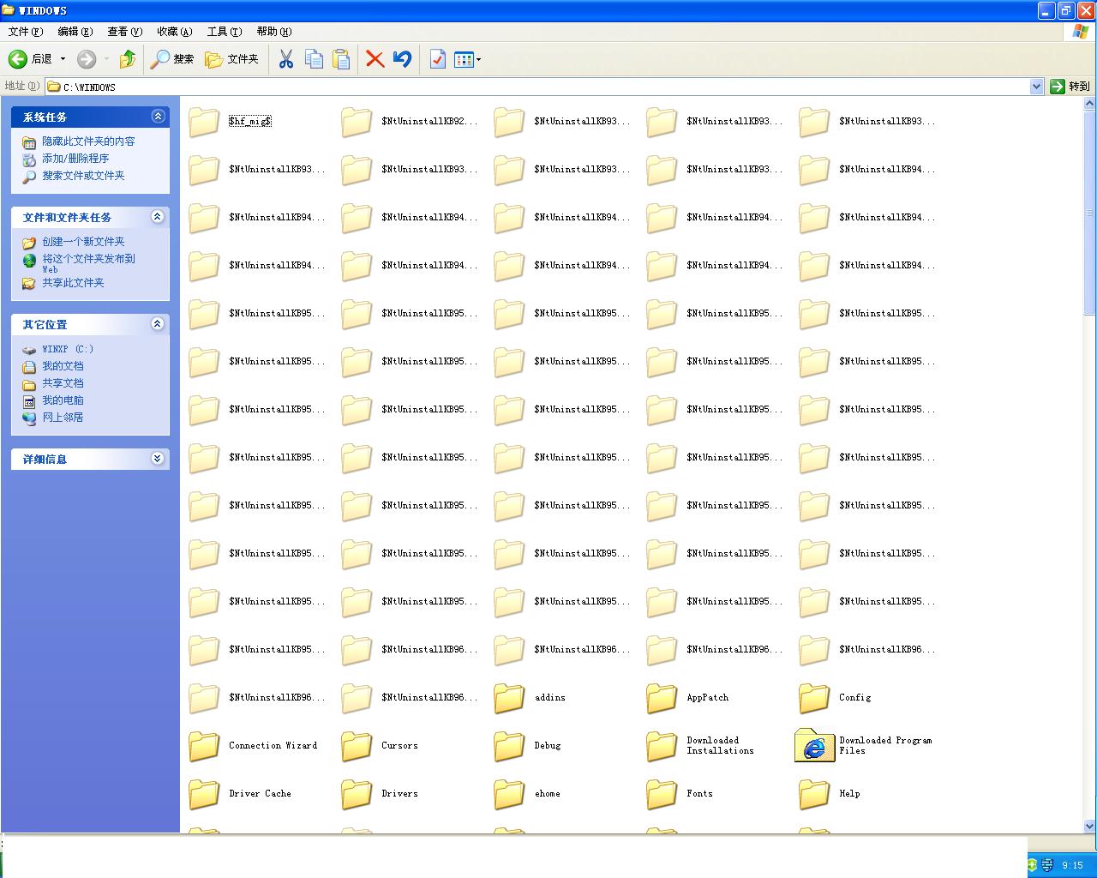Select the Cursors folder icon
The width and height of the screenshot is (1097, 878).
[x=357, y=746]
